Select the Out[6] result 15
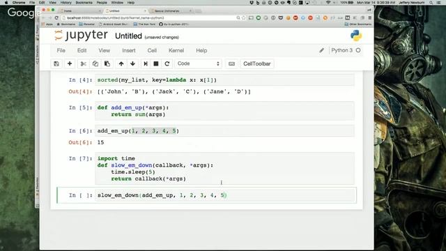 click(100, 142)
